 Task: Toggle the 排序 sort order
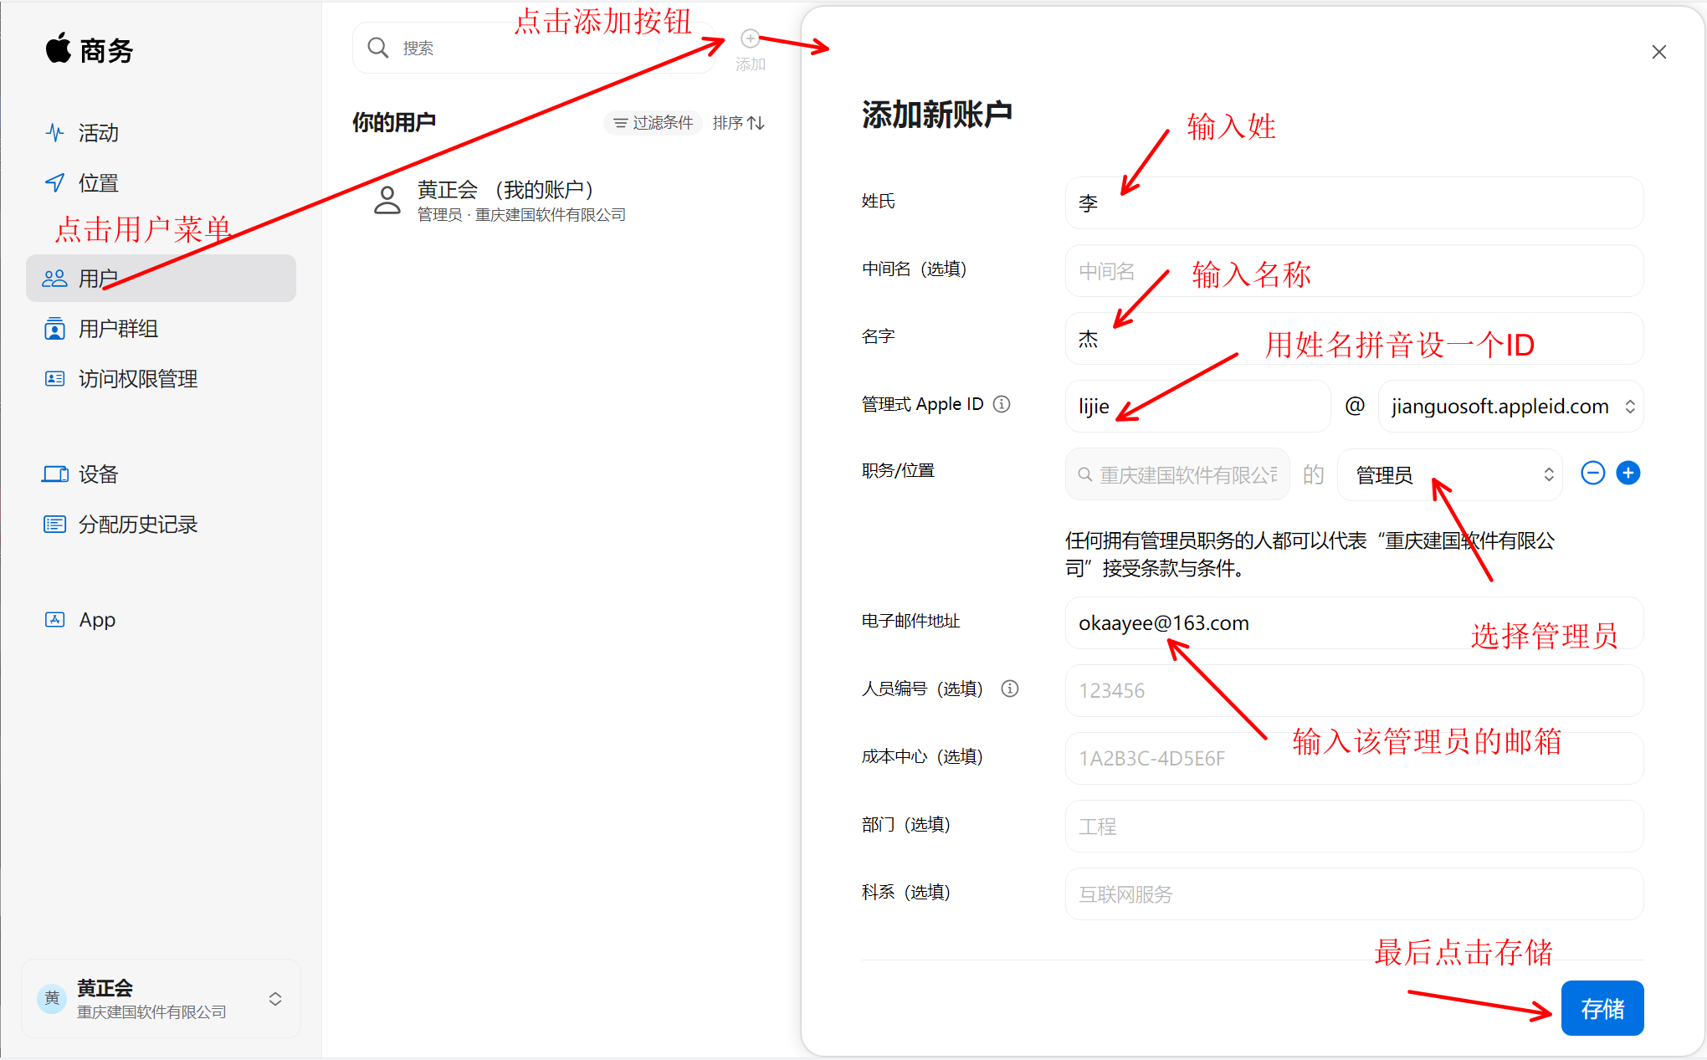[x=739, y=123]
